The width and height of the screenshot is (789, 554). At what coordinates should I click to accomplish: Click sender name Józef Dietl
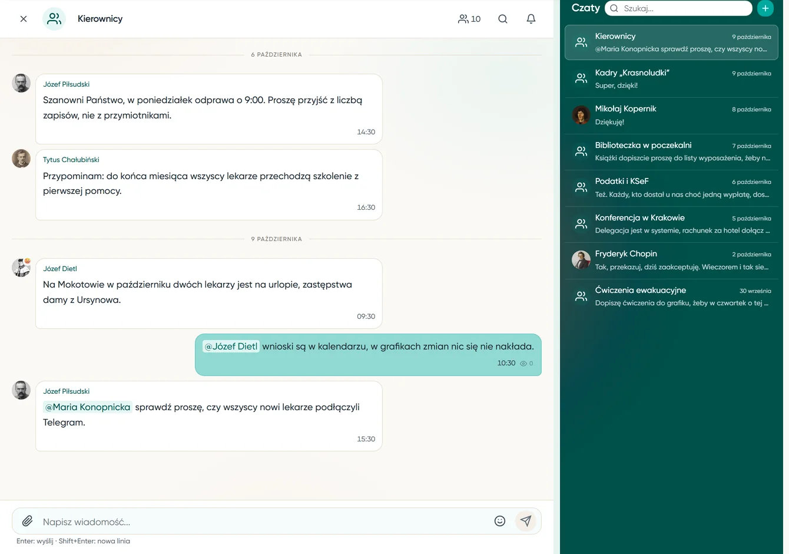coord(60,269)
